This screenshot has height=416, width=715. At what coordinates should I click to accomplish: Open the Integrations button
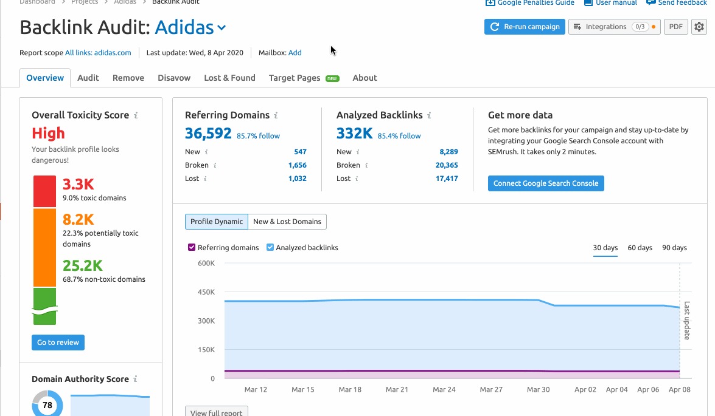[614, 27]
